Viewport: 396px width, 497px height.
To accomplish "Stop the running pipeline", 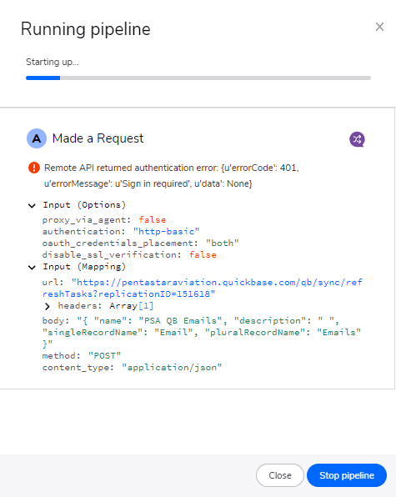I will [347, 475].
